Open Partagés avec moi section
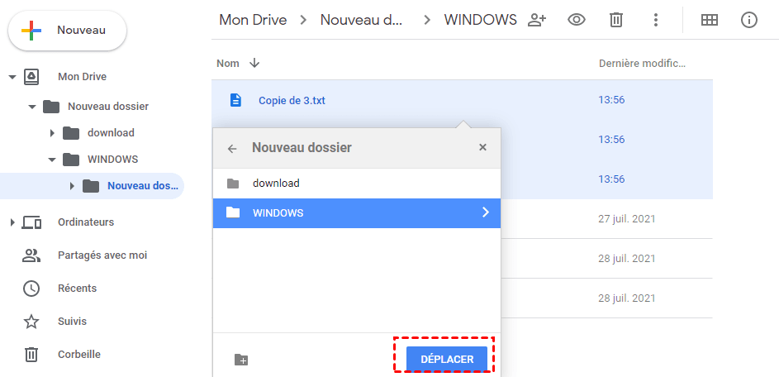This screenshot has width=779, height=377. (x=102, y=255)
